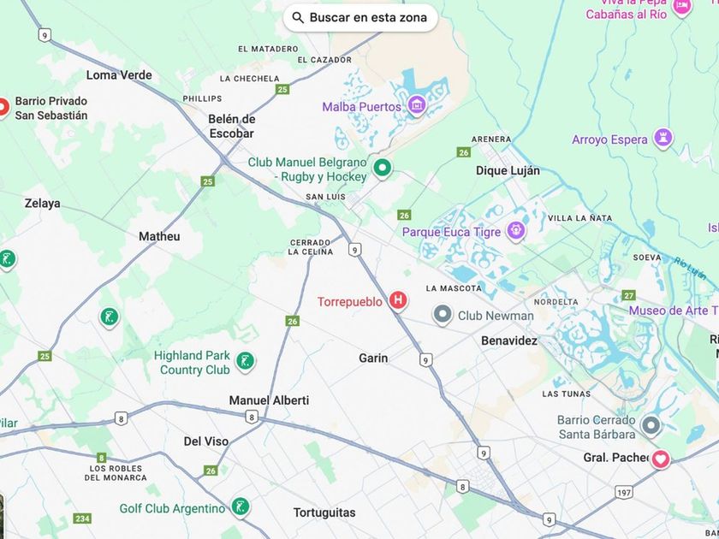Click the magnifier icon in search pill
Image resolution: width=719 pixels, height=539 pixels.
[x=298, y=18]
